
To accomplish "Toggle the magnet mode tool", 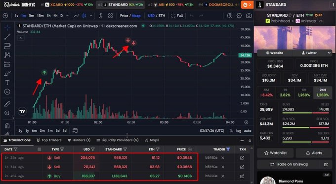I will tap(7, 126).
